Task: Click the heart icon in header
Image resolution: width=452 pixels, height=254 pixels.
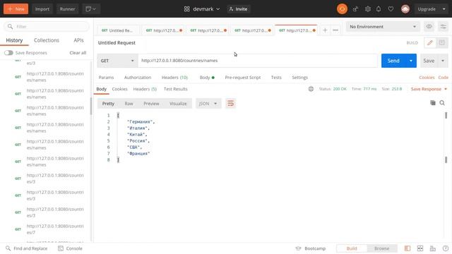Action: point(391,9)
